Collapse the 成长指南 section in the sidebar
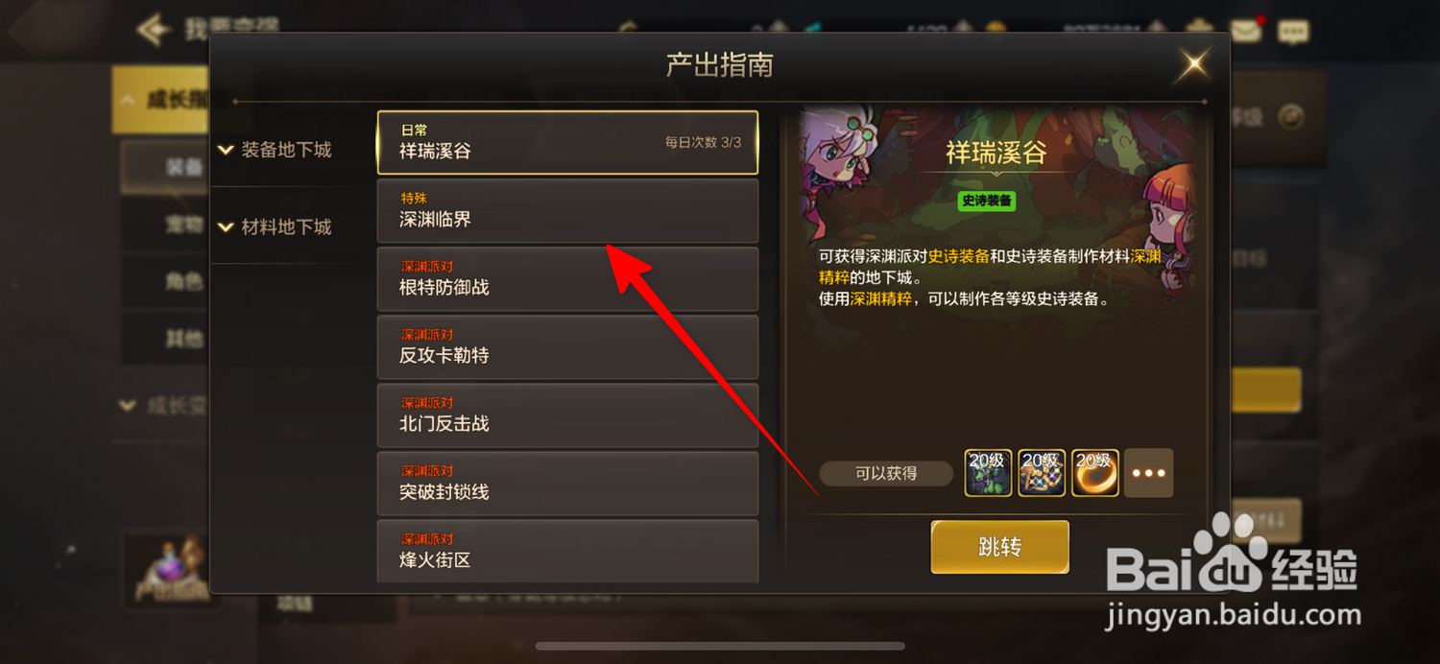Viewport: 1440px width, 664px height. click(161, 100)
